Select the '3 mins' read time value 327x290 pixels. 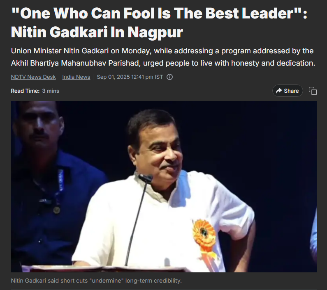coord(51,91)
